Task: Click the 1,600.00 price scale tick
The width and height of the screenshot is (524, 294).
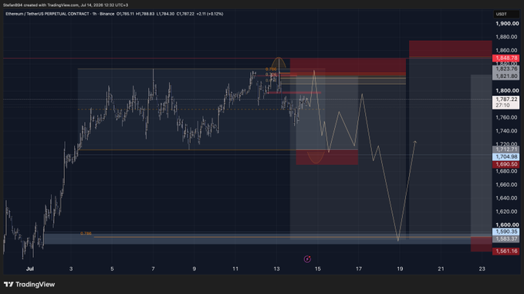Action: 507,225
